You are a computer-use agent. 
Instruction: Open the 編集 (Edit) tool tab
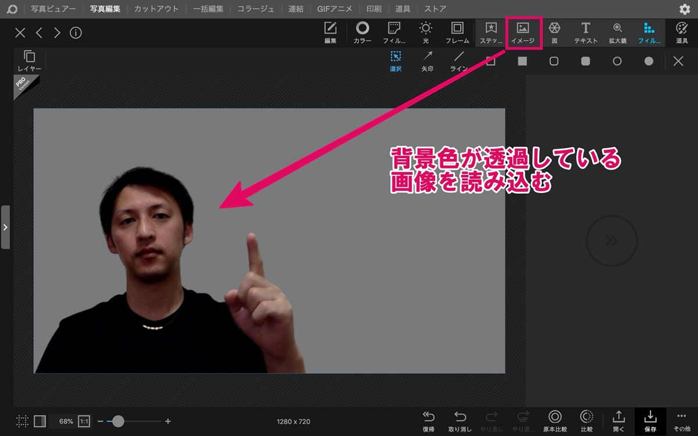point(330,33)
